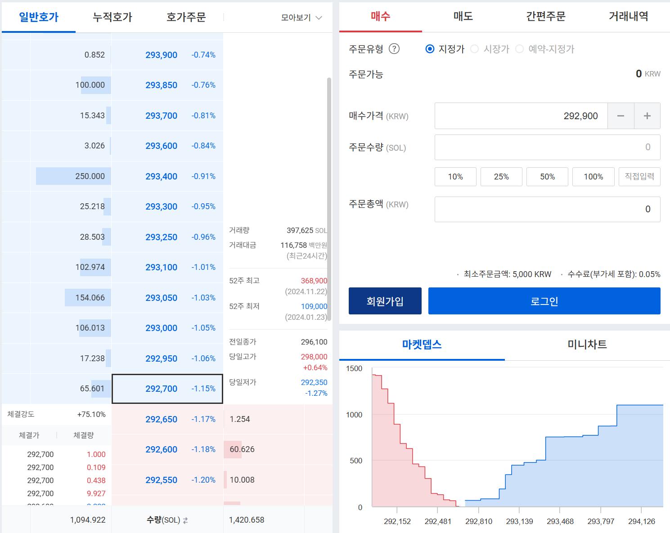The width and height of the screenshot is (670, 533).
Task: Select ask price 293,850
Action: tap(167, 85)
